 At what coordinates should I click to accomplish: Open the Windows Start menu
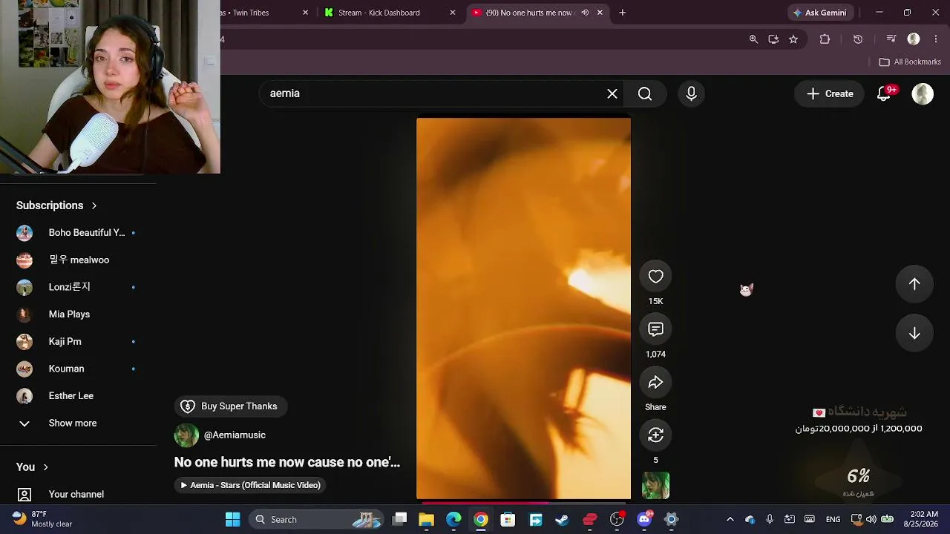232,519
